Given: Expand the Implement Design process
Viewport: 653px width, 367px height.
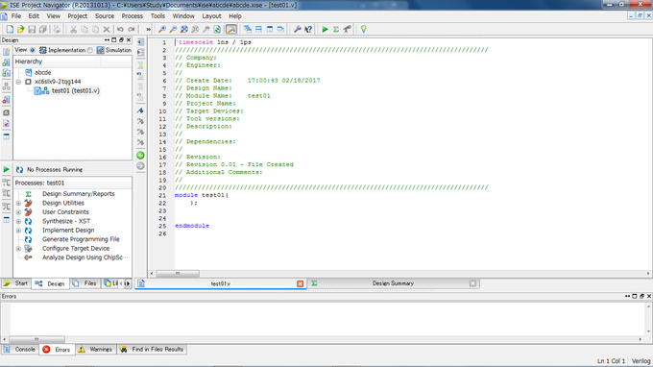Looking at the screenshot, I should pyautogui.click(x=19, y=231).
